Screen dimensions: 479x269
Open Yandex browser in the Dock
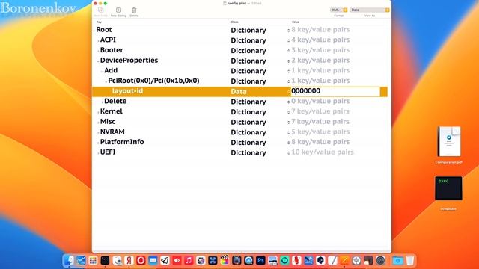click(x=129, y=260)
